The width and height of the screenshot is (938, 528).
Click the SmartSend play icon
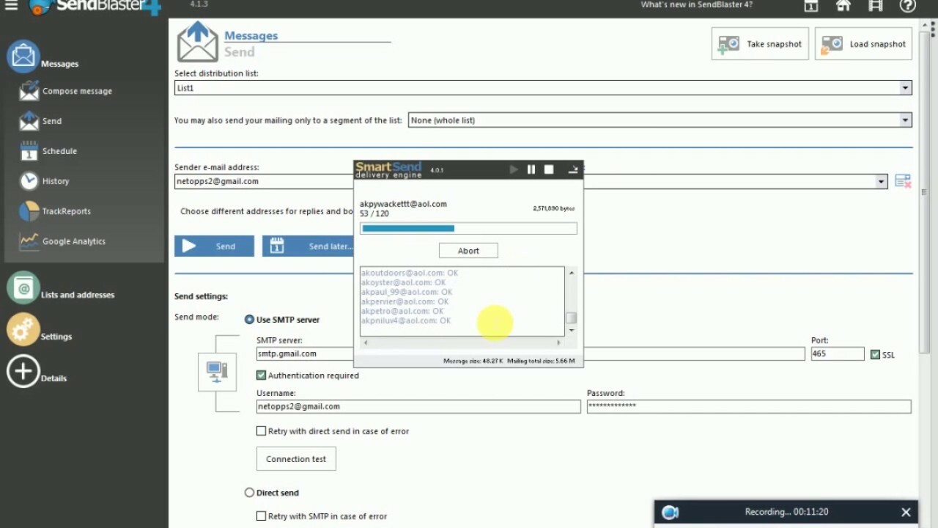[514, 169]
